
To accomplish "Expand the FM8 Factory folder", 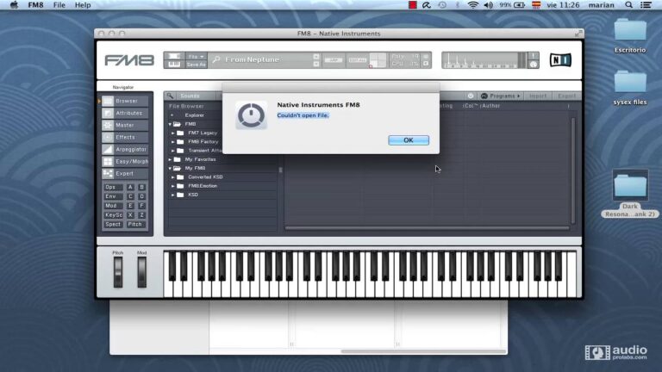I will 172,142.
